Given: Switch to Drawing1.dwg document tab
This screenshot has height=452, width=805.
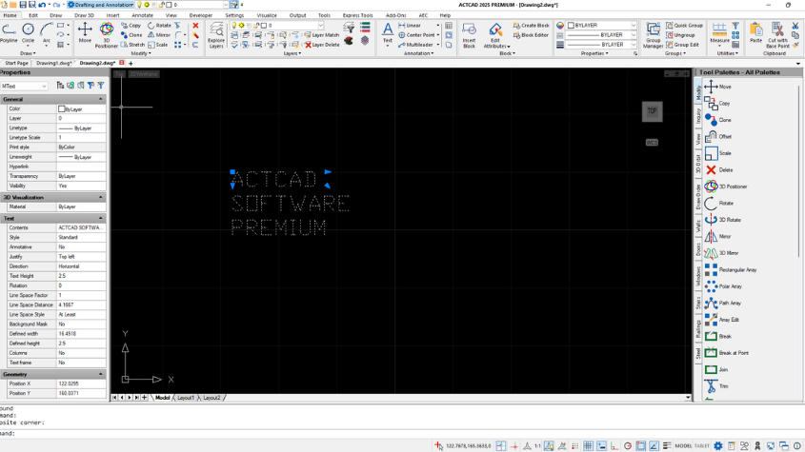Looking at the screenshot, I should [x=53, y=63].
